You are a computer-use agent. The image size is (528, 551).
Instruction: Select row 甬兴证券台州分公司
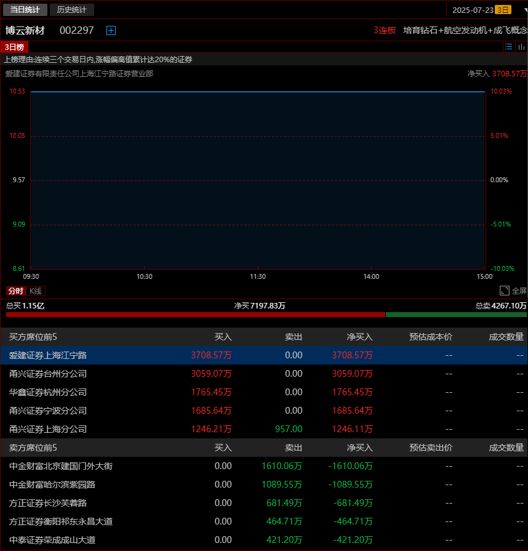[264, 374]
